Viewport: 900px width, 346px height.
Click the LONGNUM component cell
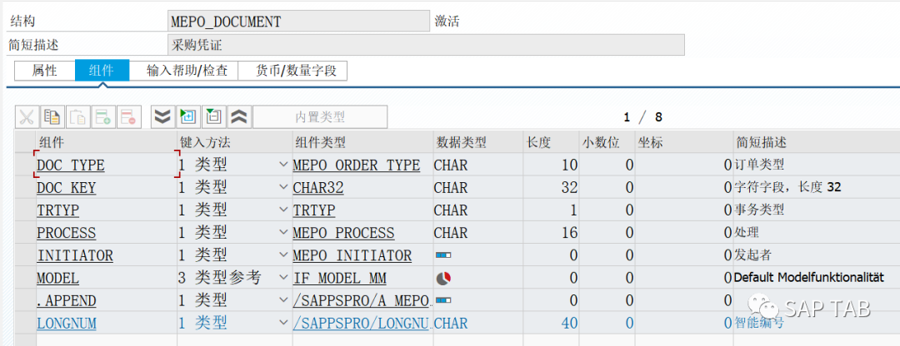[x=106, y=323]
